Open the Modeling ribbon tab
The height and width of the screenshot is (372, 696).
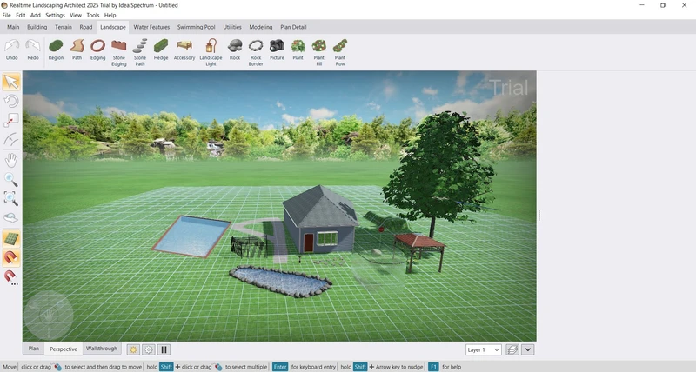260,27
